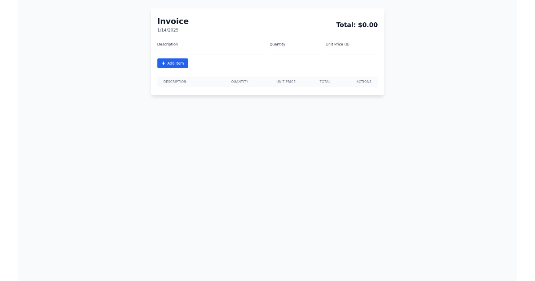Click the UNIT PRICE column header
The width and height of the screenshot is (535, 281).
[x=286, y=82]
